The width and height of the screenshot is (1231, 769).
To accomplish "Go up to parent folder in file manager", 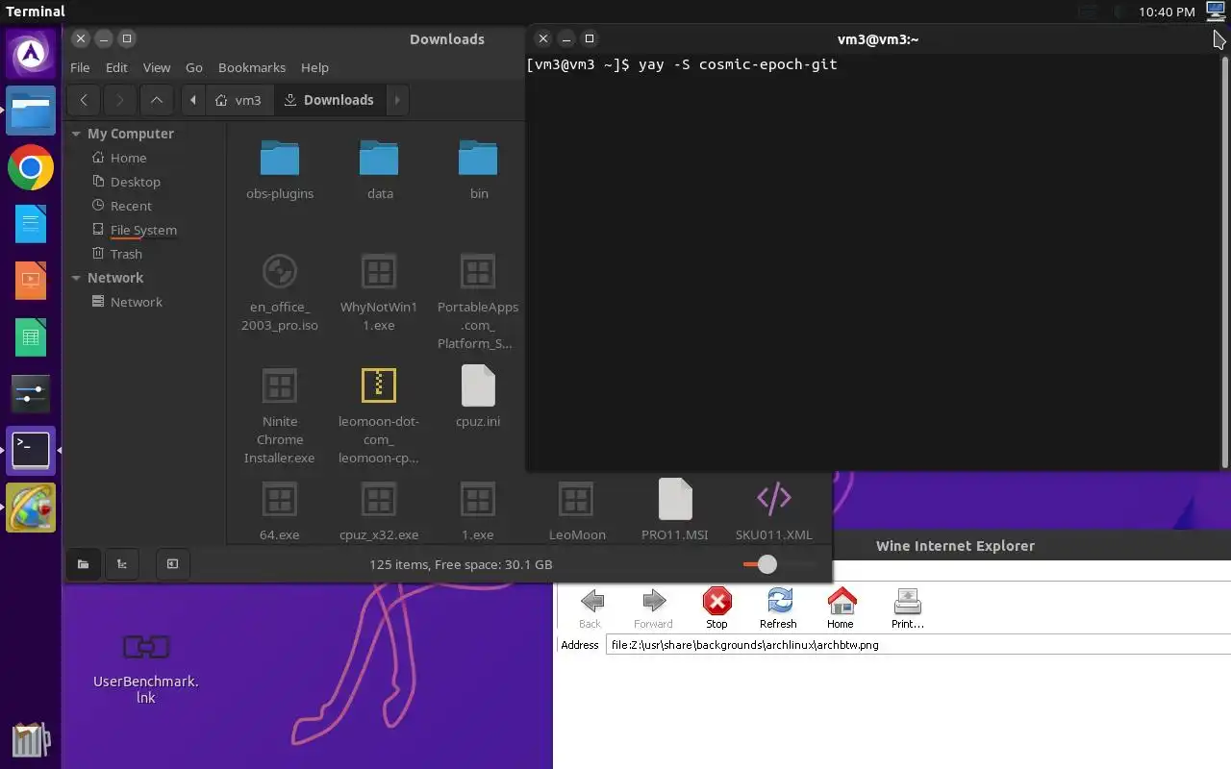I will [x=157, y=100].
